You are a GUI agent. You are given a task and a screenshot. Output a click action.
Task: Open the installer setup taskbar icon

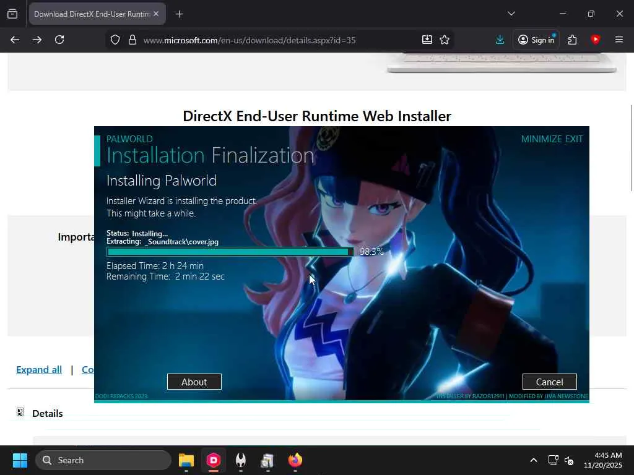(x=267, y=460)
